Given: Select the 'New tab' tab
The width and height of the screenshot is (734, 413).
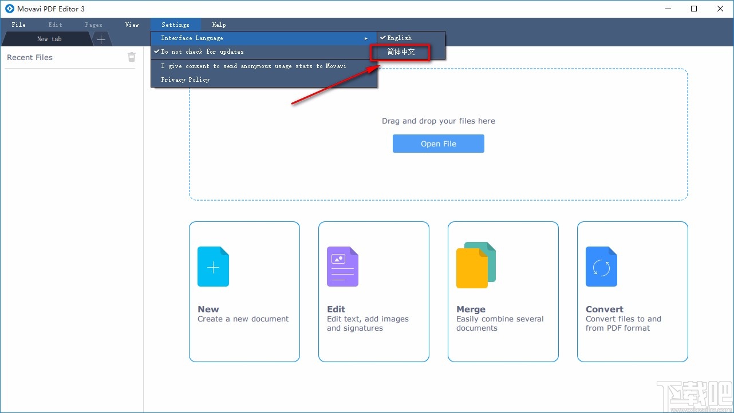Looking at the screenshot, I should click(49, 39).
